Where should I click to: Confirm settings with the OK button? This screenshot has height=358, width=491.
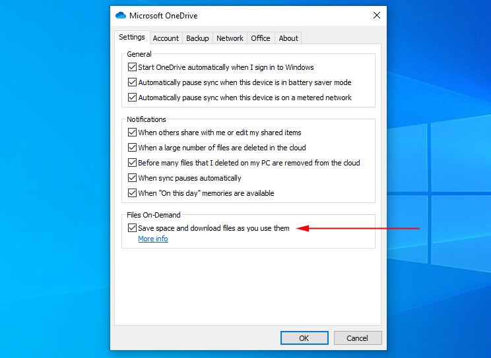pyautogui.click(x=304, y=338)
